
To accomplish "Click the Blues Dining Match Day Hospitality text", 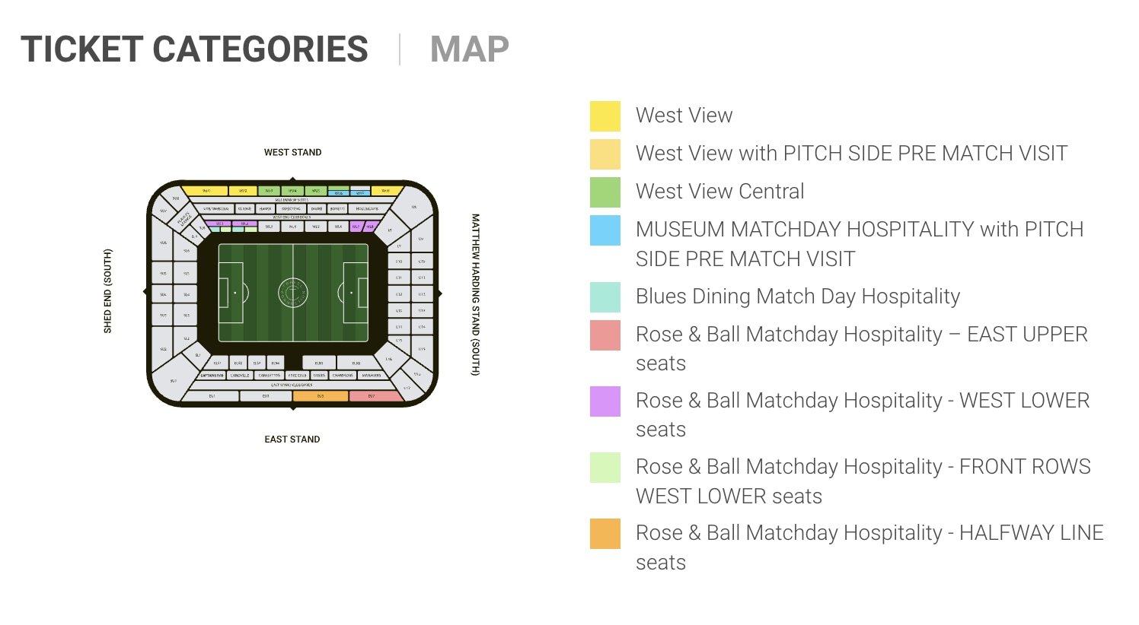I will tap(797, 297).
